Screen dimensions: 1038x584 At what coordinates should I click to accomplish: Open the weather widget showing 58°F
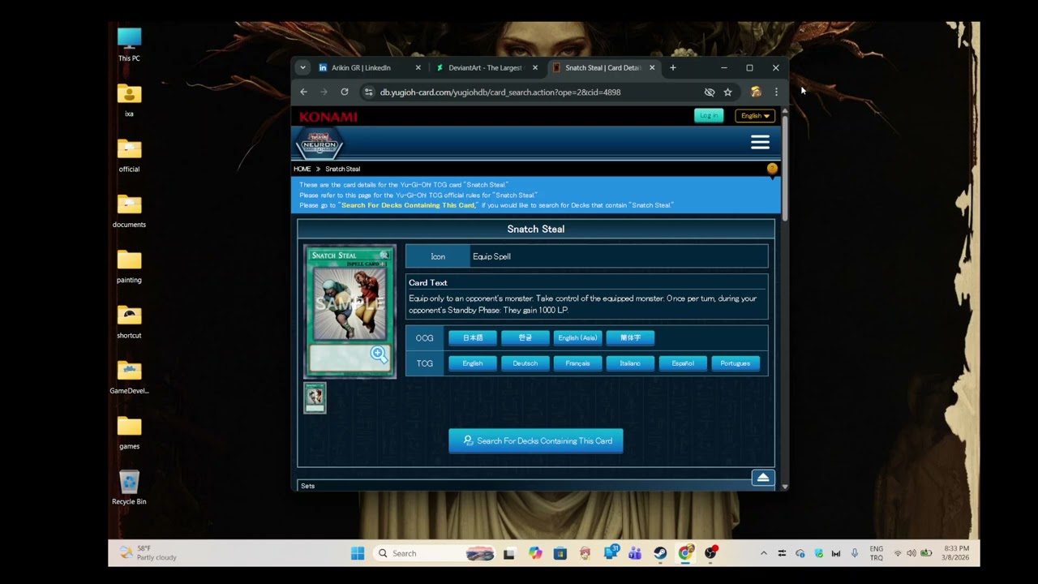[148, 553]
